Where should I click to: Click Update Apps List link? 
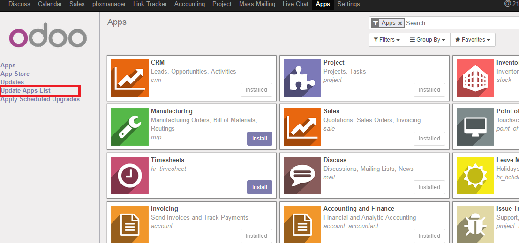pyautogui.click(x=25, y=90)
